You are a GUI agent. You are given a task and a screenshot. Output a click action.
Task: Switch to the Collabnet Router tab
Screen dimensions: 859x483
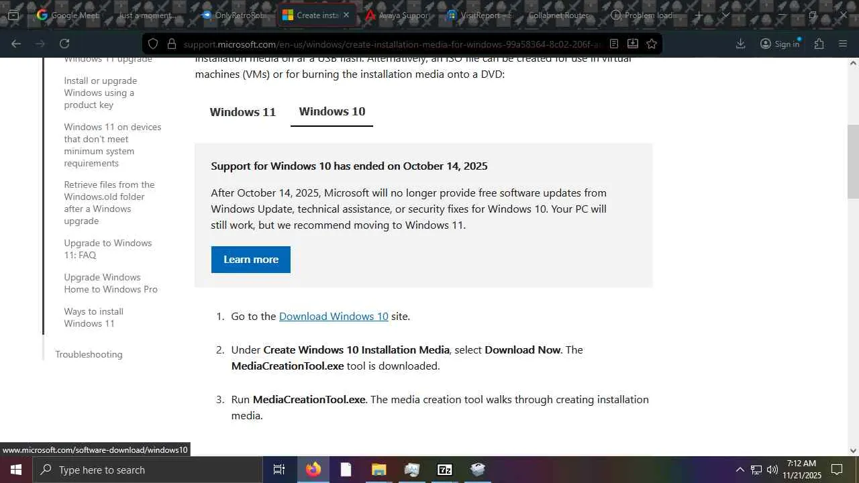coord(558,15)
